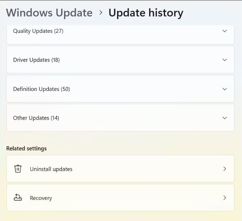Go back to Windows Update via breadcrumb

(x=49, y=13)
